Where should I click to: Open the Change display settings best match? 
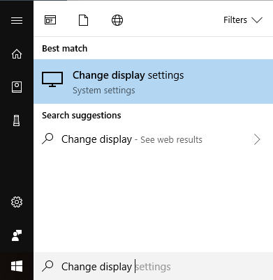(154, 81)
